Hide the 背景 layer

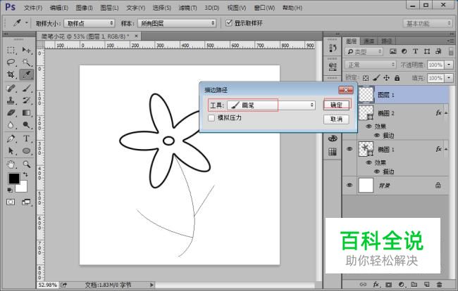pyautogui.click(x=349, y=185)
